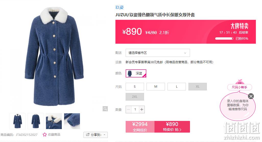View the fur collar close-up thumbnail
The image size is (262, 142).
[x=54, y=121]
